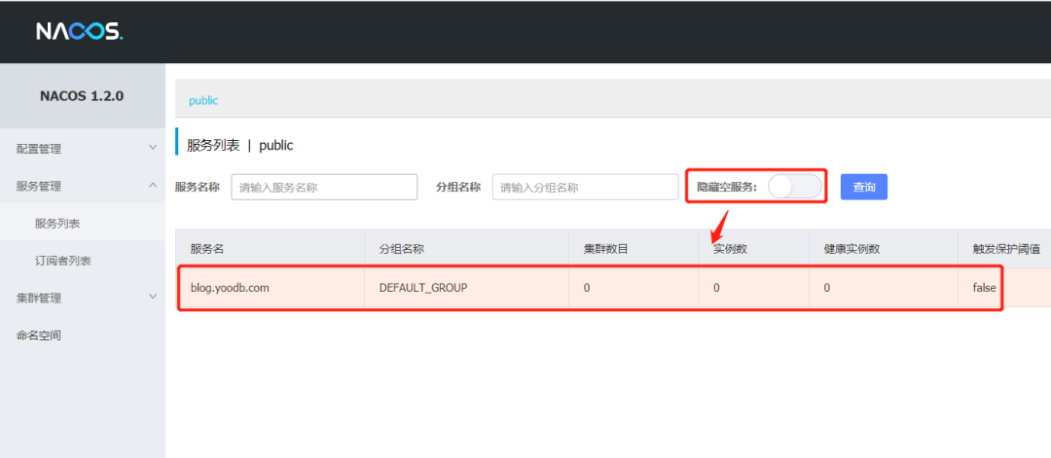Focus the 服务名称 input field
This screenshot has width=1051, height=458.
click(x=324, y=187)
